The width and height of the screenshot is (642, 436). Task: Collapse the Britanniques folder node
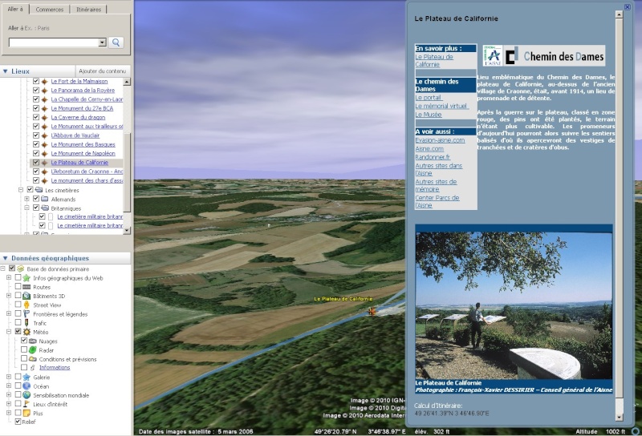pos(27,208)
